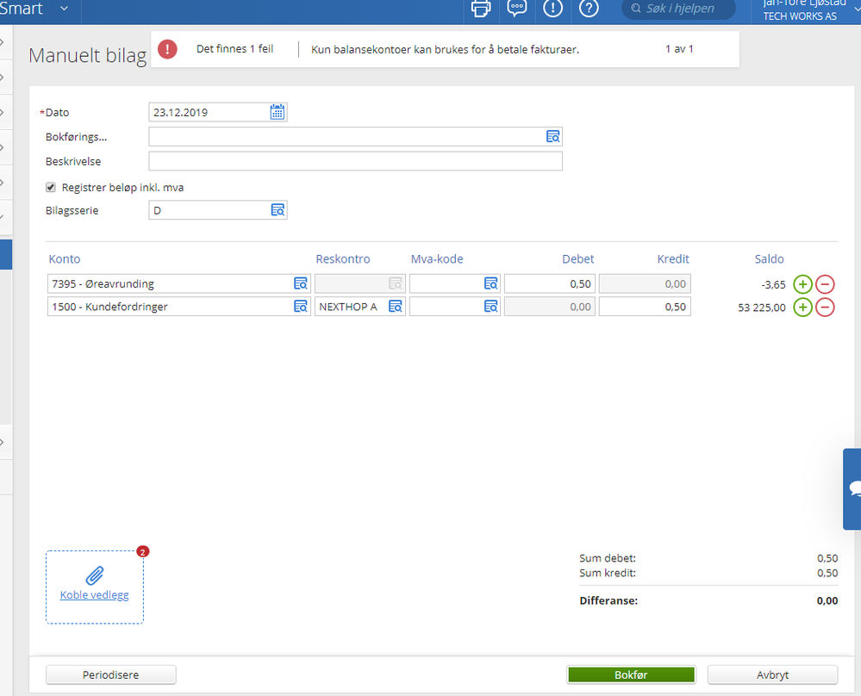861x696 pixels.
Task: Remove Kundefordringer row with minus icon
Action: pos(825,308)
